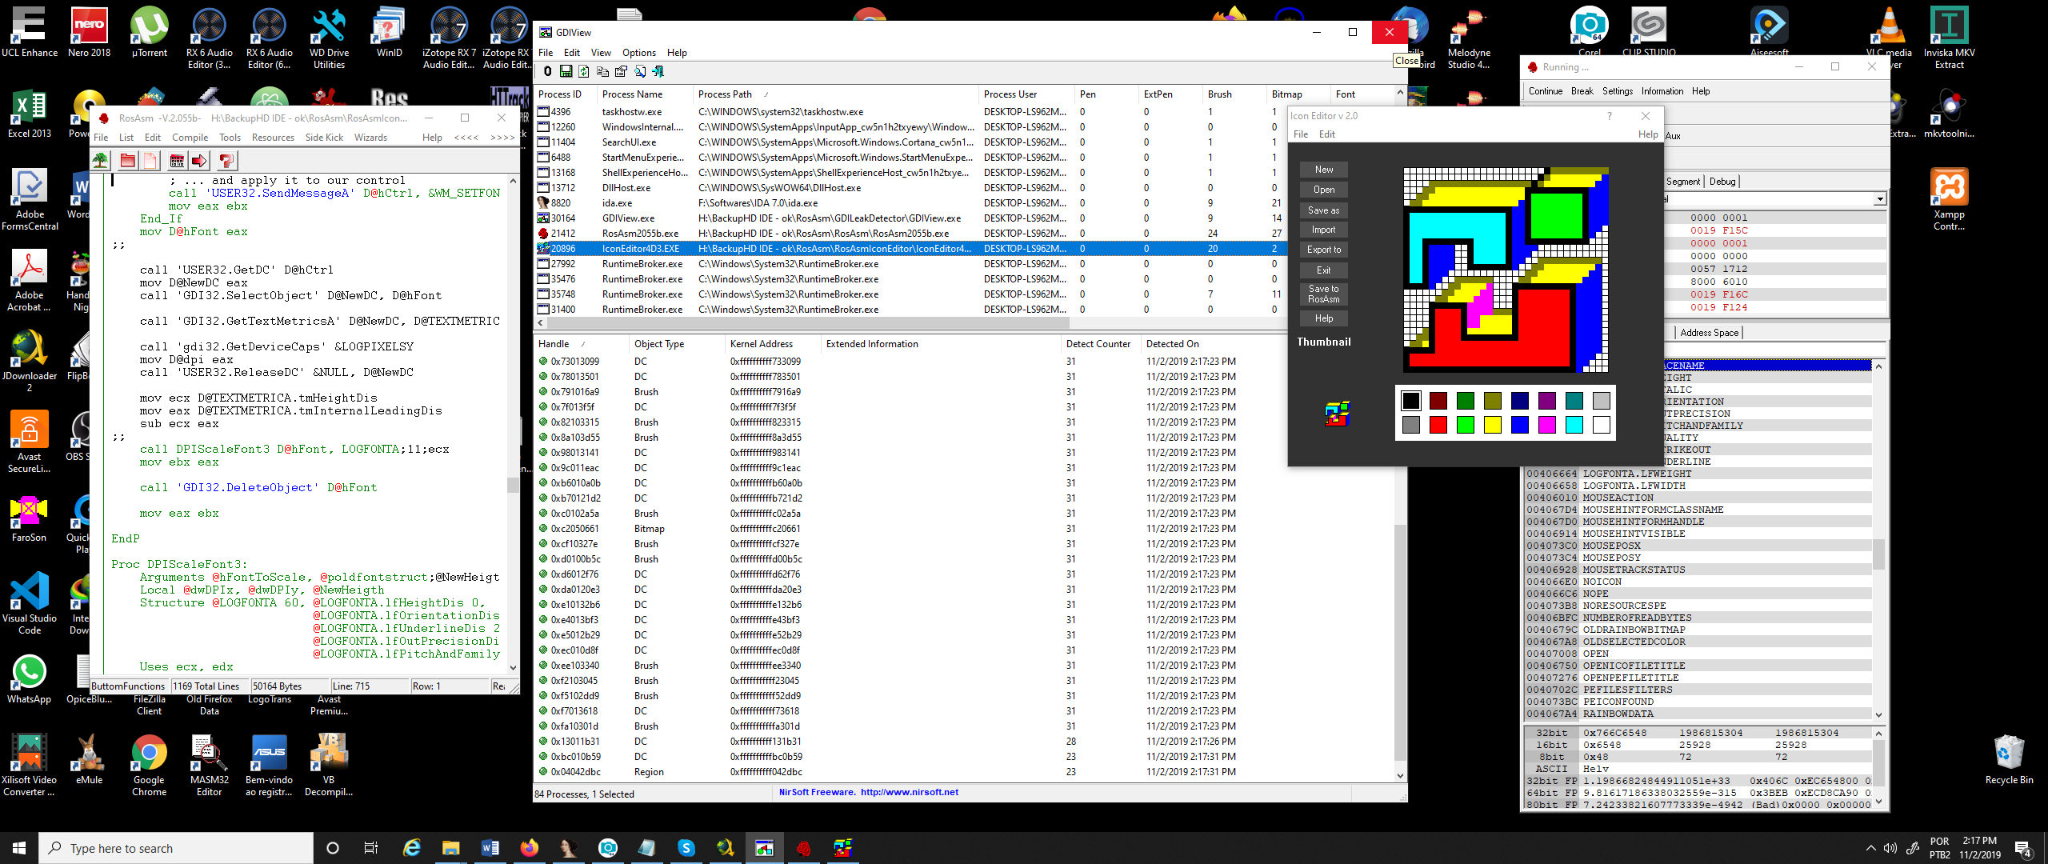Open File Explorer from the taskbar
Screen dimensions: 2048x864
pos(450,848)
